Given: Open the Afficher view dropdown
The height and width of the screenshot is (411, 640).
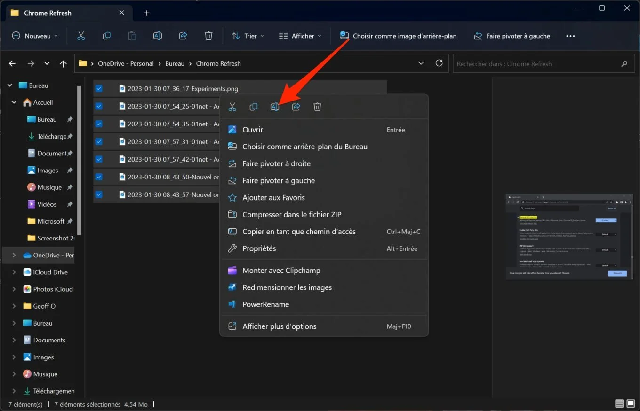Looking at the screenshot, I should click(x=300, y=36).
